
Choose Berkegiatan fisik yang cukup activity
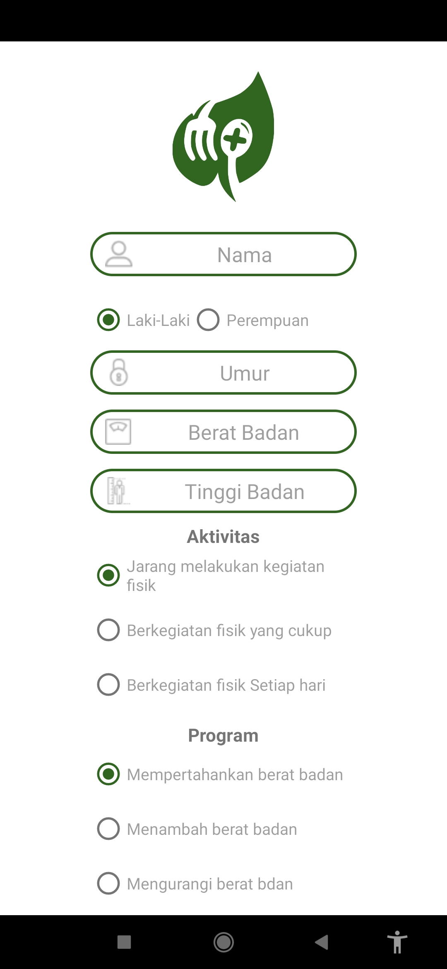[108, 630]
